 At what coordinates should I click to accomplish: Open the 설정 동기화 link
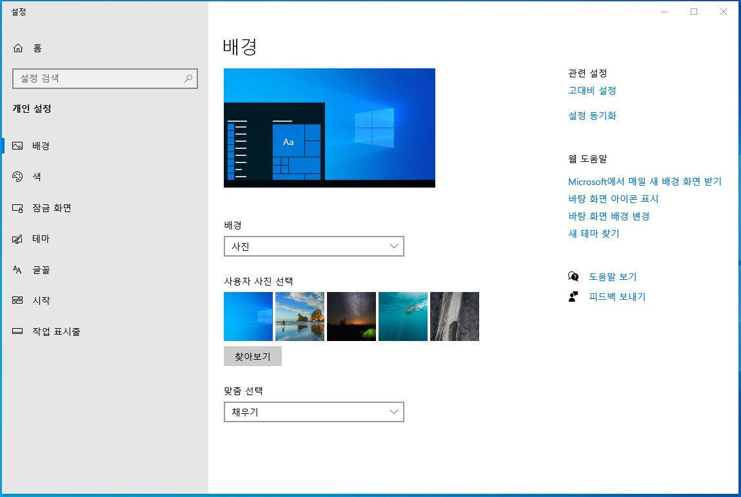point(591,116)
